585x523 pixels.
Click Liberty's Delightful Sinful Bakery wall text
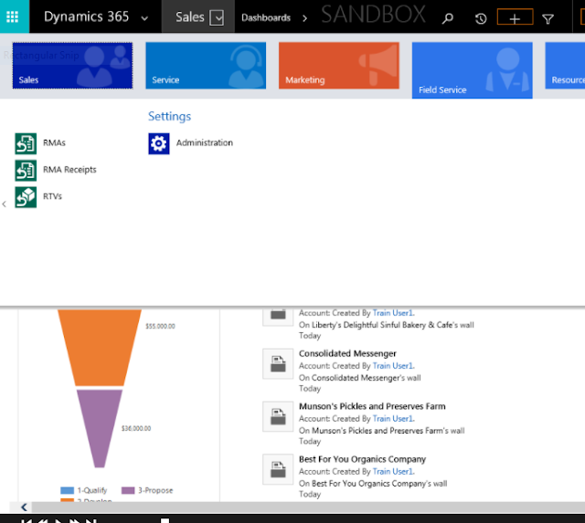click(x=386, y=325)
